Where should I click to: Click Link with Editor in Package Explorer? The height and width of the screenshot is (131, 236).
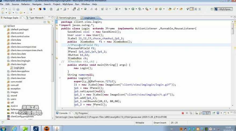coord(49,22)
